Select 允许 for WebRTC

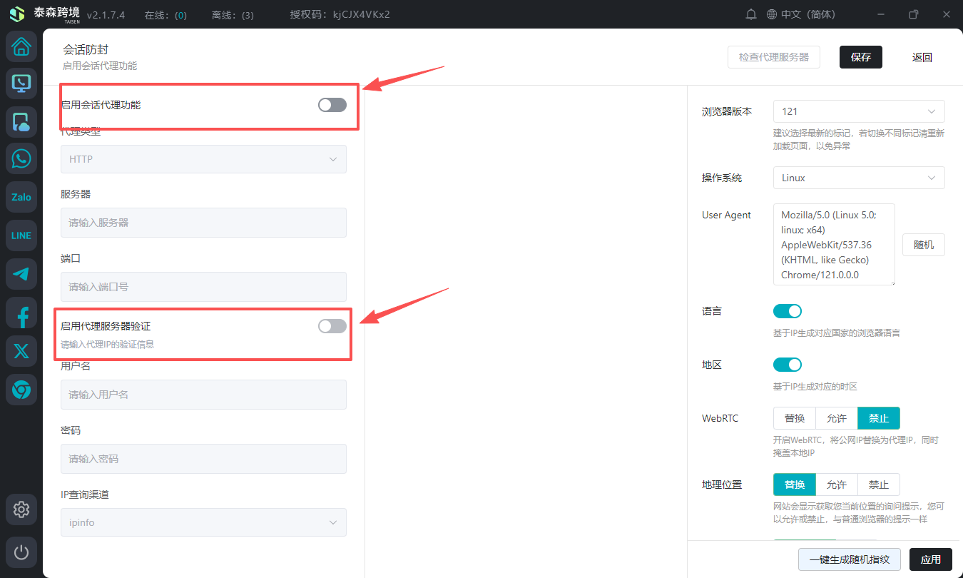click(837, 418)
